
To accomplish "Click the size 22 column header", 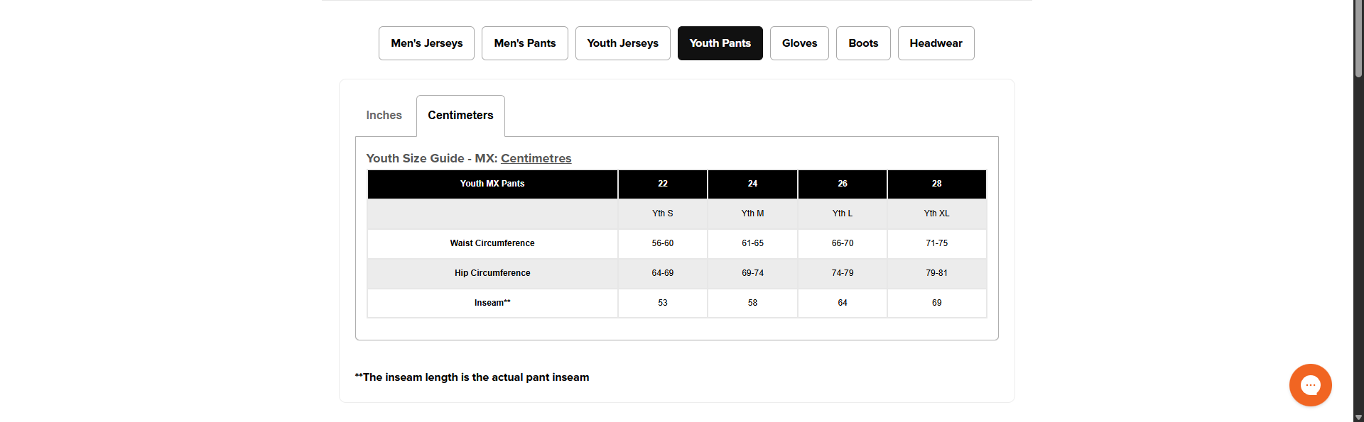I will (x=662, y=184).
